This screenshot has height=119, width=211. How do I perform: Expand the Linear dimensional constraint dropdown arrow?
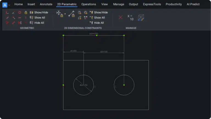[x=65, y=13]
